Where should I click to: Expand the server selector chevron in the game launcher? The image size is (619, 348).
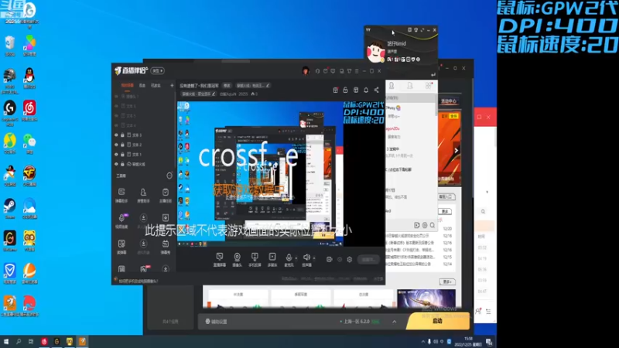pyautogui.click(x=395, y=322)
